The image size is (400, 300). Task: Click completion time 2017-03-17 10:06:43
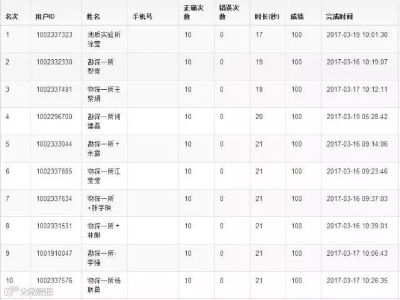(x=357, y=253)
